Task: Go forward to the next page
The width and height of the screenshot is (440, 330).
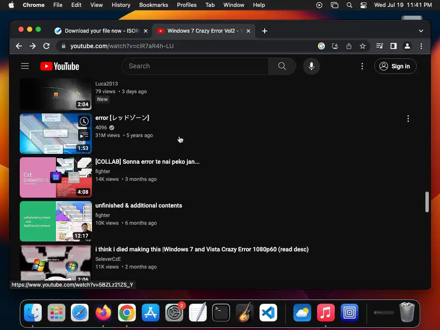Action: click(x=33, y=46)
